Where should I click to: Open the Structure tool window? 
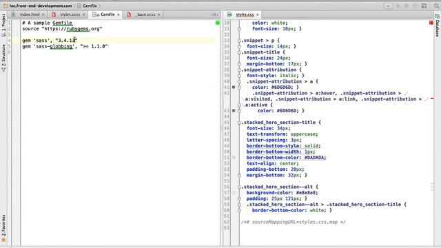[3, 58]
